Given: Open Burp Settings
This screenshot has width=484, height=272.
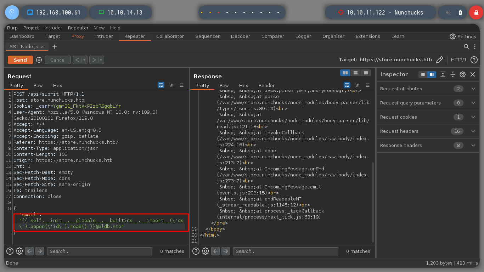Looking at the screenshot, I should (463, 36).
